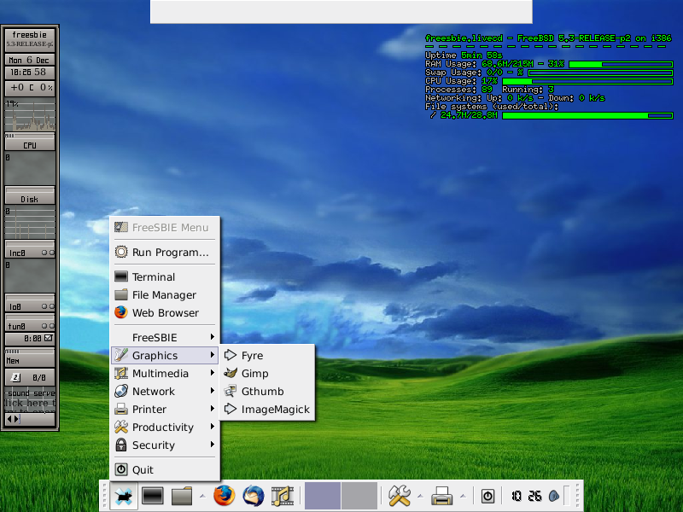Open the Graphics submenu entry
The image size is (683, 512).
[165, 355]
